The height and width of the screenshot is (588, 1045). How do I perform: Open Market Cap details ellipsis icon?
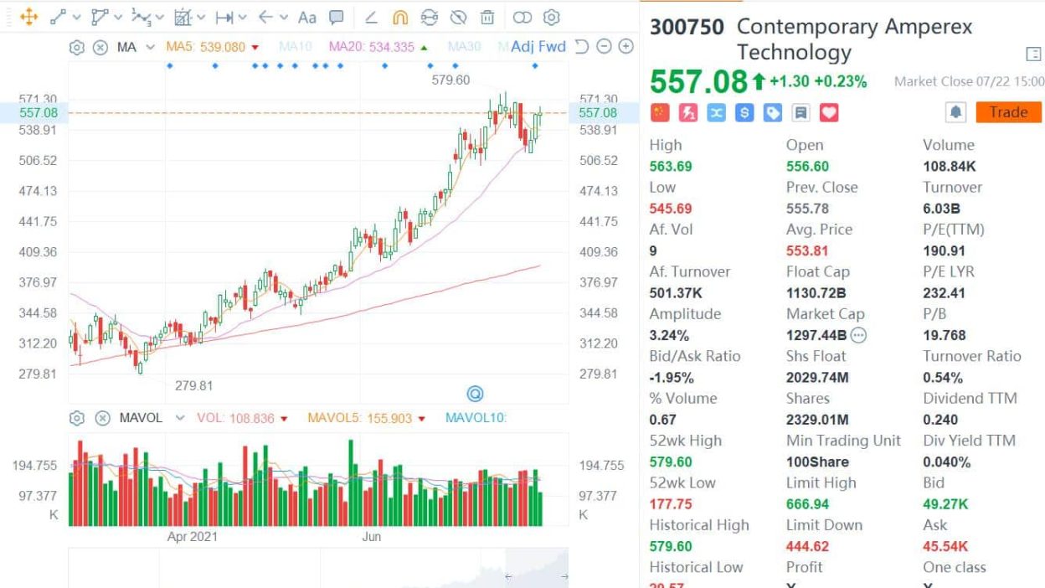point(859,335)
